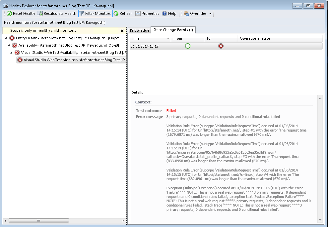Click the Error message label

[149, 117]
